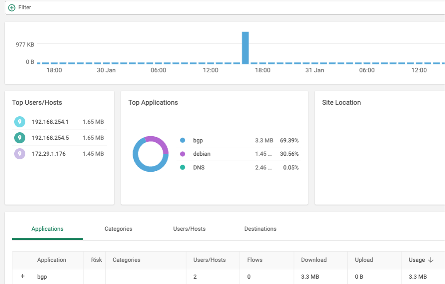The height and width of the screenshot is (284, 445).
Task: Select the Applications tab
Action: click(47, 229)
